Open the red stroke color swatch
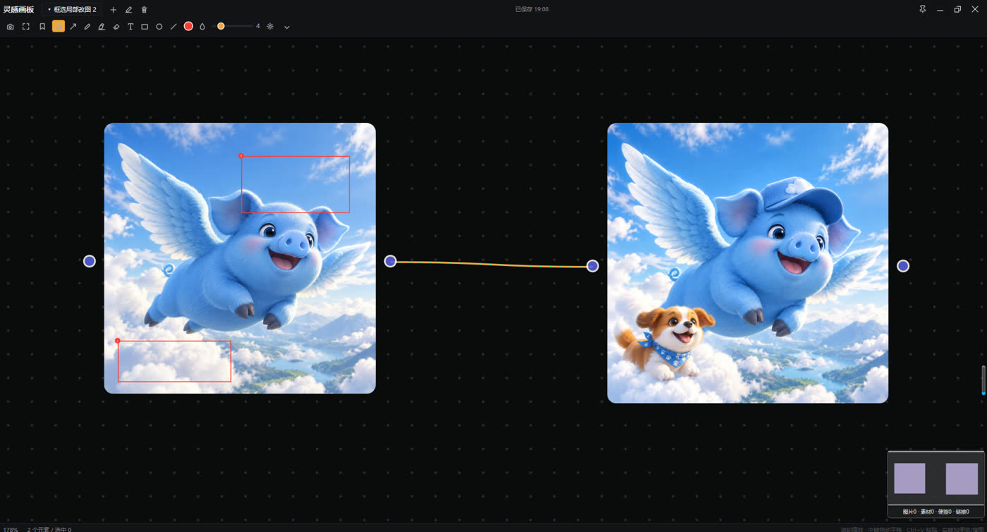 coord(188,26)
